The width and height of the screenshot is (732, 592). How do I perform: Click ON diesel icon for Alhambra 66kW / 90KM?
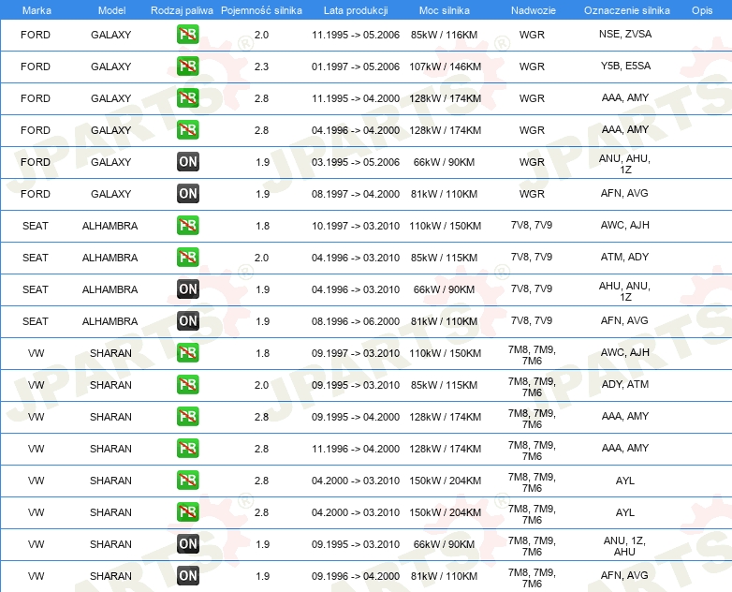[187, 289]
